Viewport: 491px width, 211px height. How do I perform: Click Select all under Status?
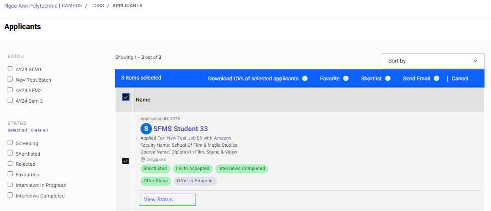pos(17,130)
